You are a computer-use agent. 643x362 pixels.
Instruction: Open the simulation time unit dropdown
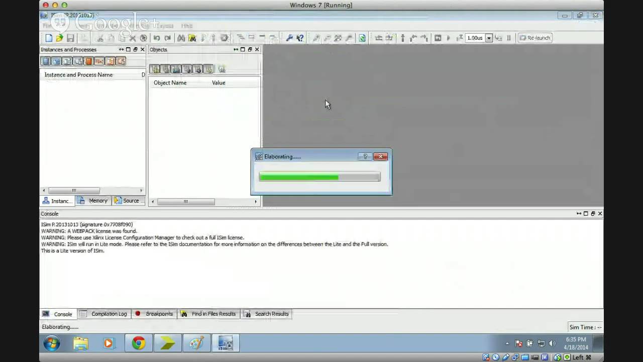pos(488,38)
